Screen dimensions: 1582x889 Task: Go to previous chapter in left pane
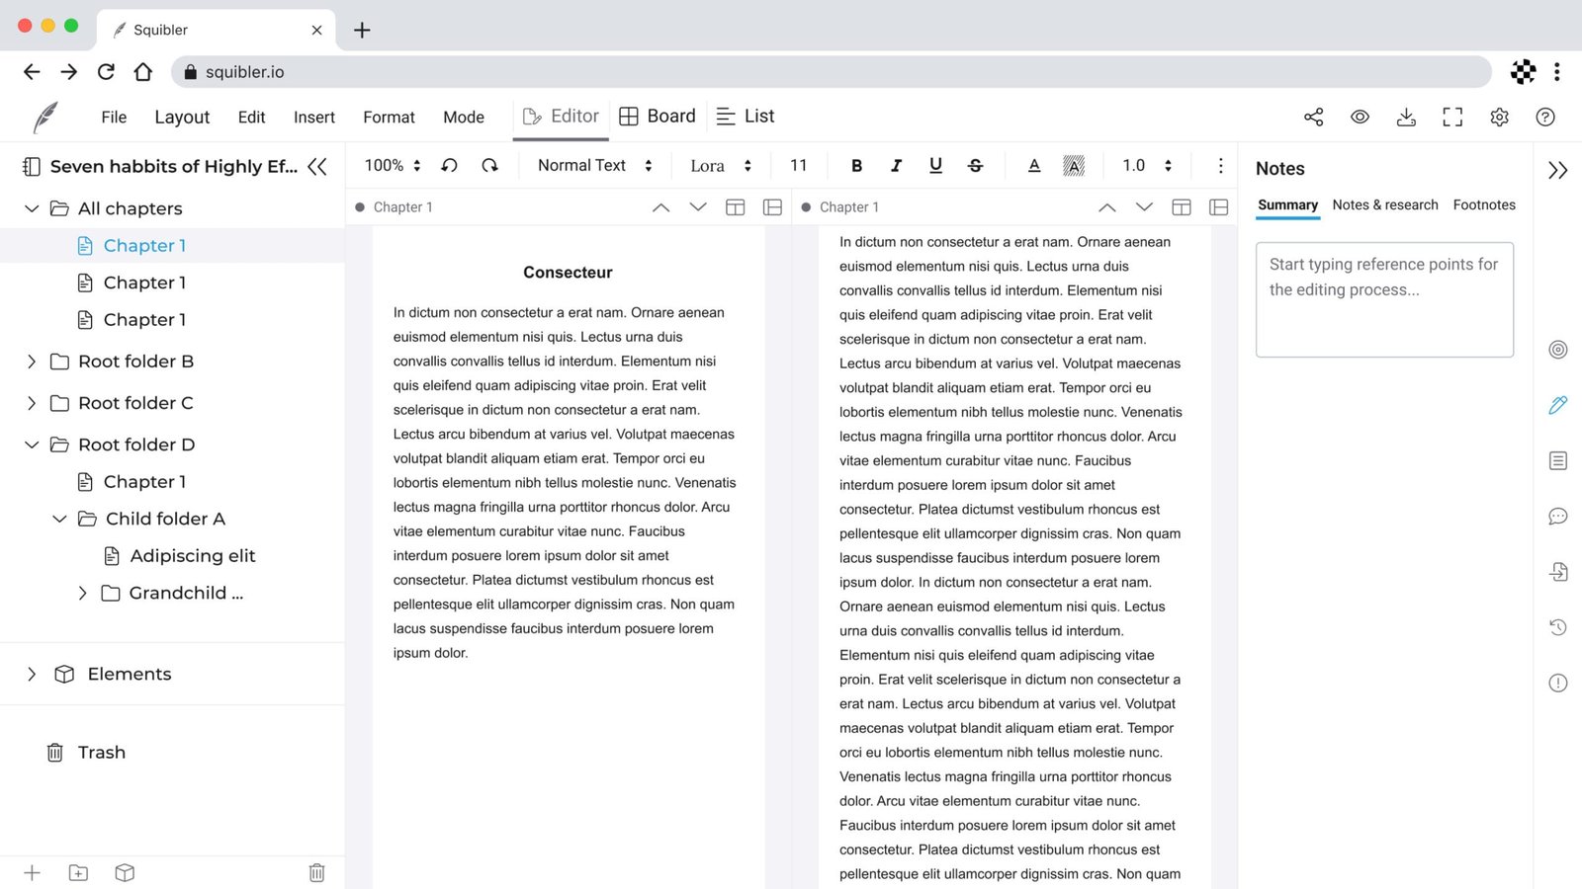click(x=660, y=206)
